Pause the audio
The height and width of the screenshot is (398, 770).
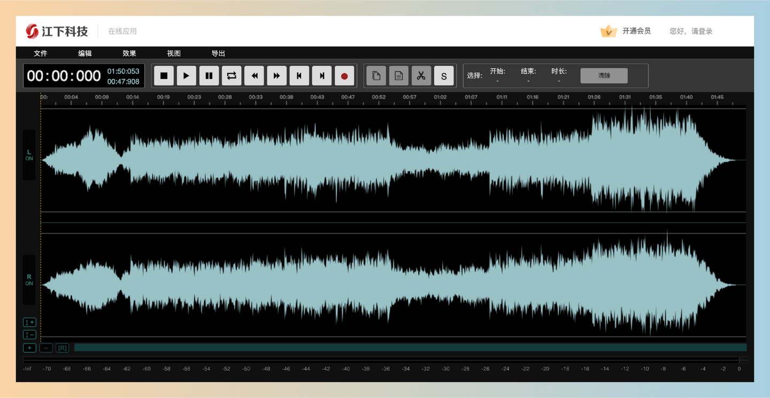click(209, 75)
